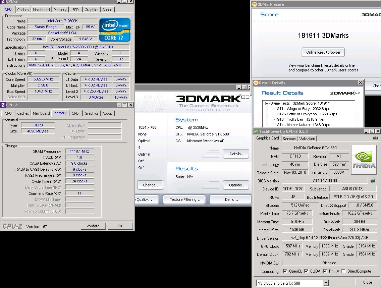Viewport: 381px width, 288px height.
Task: Click the Core Voltage value 1.648 V
Action: (x=86, y=39)
